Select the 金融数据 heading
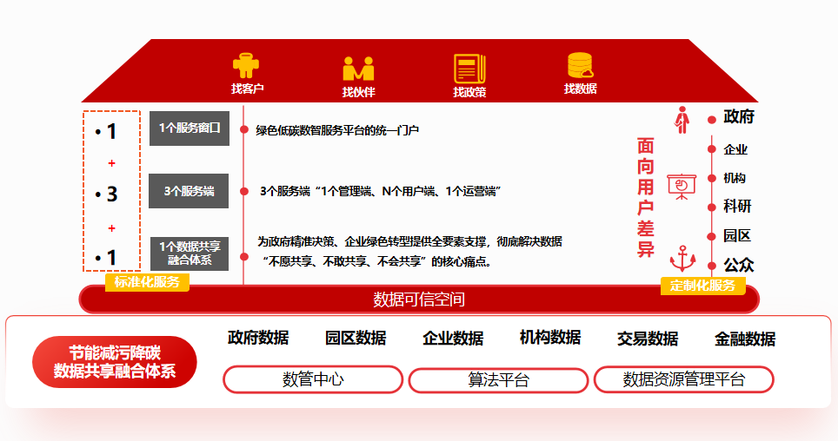Screen dimensions: 838x441 coord(744,339)
